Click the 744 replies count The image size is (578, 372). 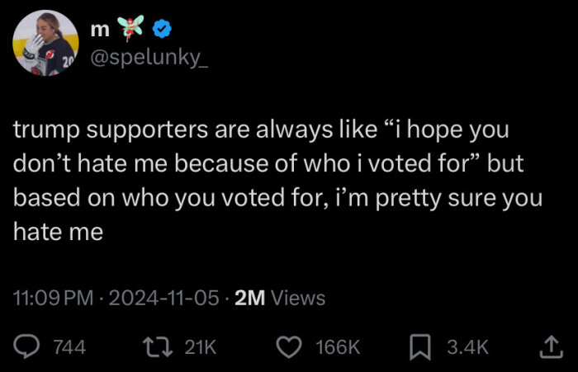(69, 348)
